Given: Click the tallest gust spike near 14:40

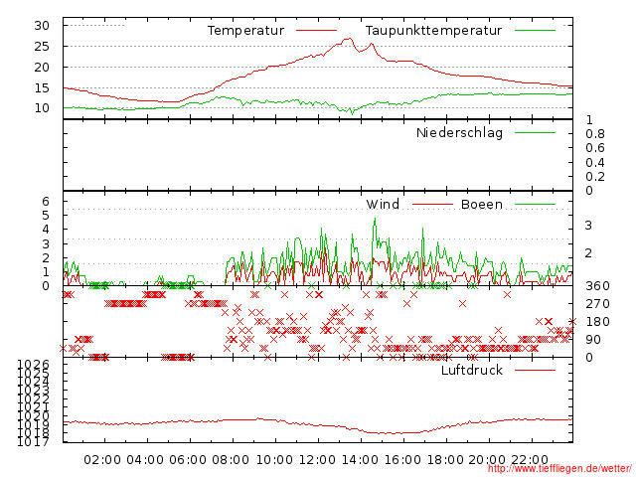Looking at the screenshot, I should click(375, 219).
